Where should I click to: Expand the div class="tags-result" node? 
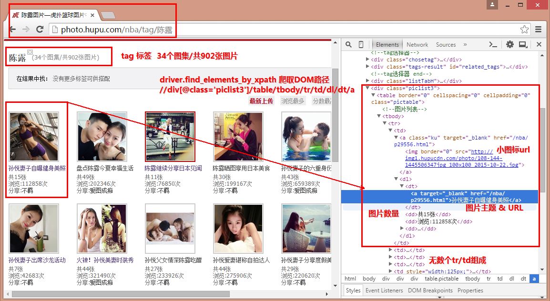(x=367, y=67)
